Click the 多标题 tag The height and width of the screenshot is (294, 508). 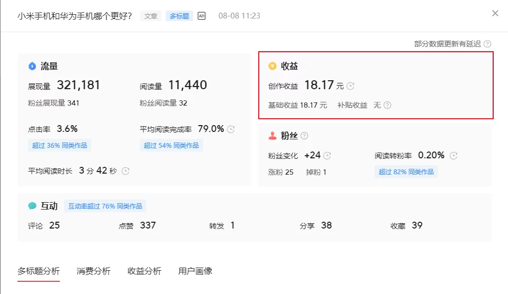[179, 16]
